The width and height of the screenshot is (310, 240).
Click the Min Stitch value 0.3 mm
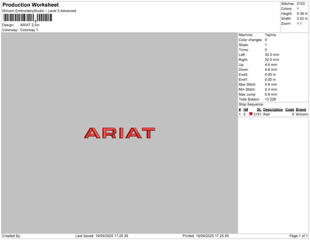pos(271,89)
